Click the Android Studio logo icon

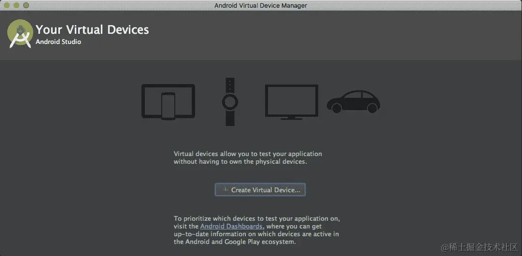pos(20,34)
